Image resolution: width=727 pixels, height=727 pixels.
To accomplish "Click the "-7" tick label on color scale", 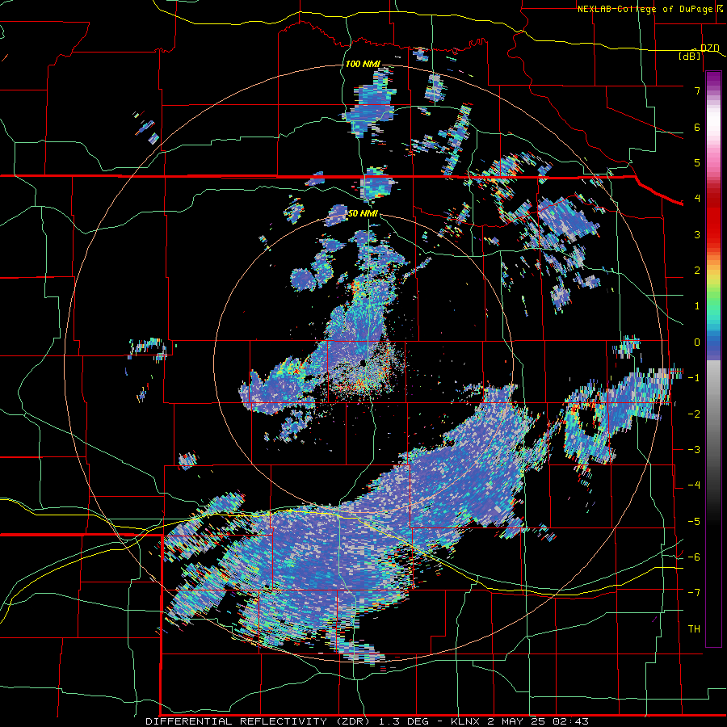I will tap(694, 593).
